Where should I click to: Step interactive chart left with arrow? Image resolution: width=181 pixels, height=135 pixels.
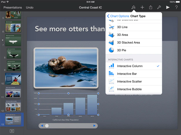pyautogui.click(x=42, y=126)
